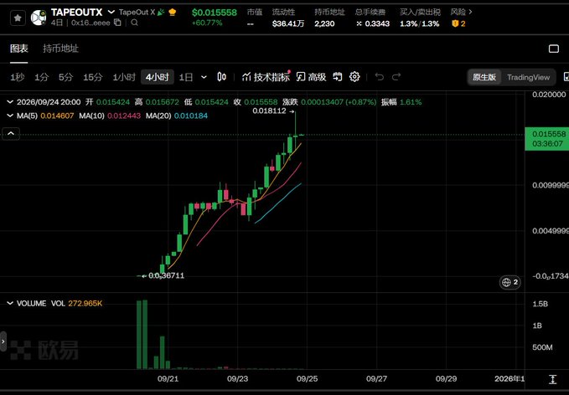The width and height of the screenshot is (569, 395).
Task: Open 高级 advanced chart options
Action: tap(311, 77)
